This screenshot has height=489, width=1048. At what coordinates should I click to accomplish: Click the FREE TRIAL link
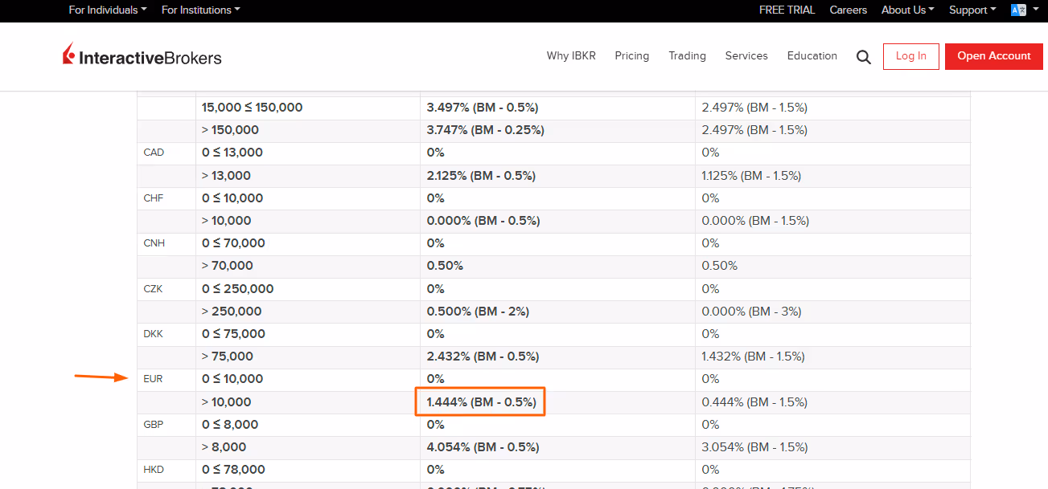click(787, 10)
